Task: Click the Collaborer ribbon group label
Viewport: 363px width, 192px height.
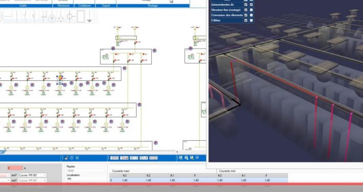Action: pyautogui.click(x=84, y=6)
